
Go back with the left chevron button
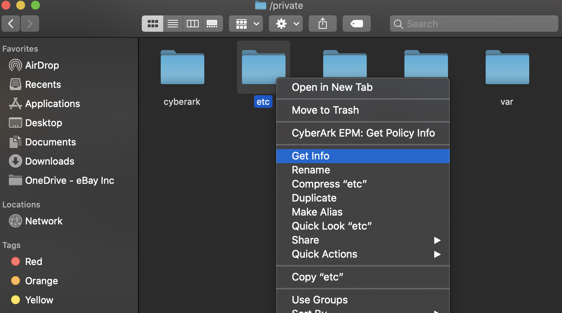[x=11, y=24]
